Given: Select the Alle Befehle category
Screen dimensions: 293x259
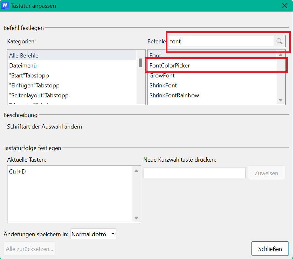Looking at the screenshot, I should 24,56.
